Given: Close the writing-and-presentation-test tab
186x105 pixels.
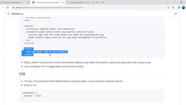Looking at the screenshot, I should click(x=63, y=2).
